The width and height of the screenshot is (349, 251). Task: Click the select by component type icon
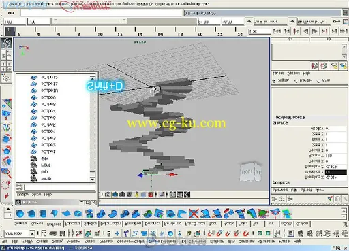click(x=97, y=233)
